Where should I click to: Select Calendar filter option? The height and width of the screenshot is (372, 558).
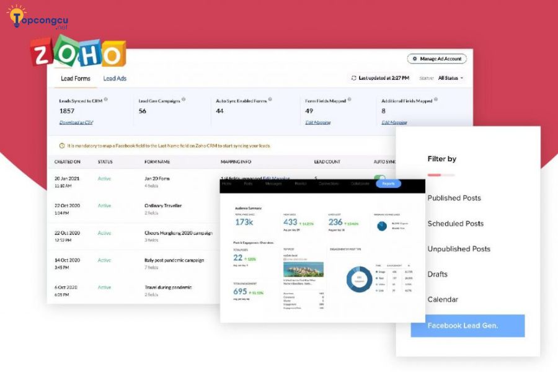point(443,299)
